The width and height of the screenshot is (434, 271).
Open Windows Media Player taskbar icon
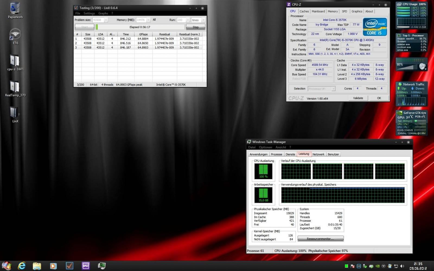point(53,266)
